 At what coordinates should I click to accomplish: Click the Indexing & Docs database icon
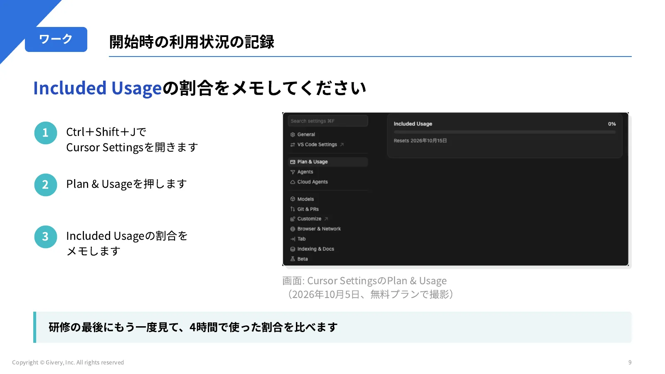pos(293,249)
